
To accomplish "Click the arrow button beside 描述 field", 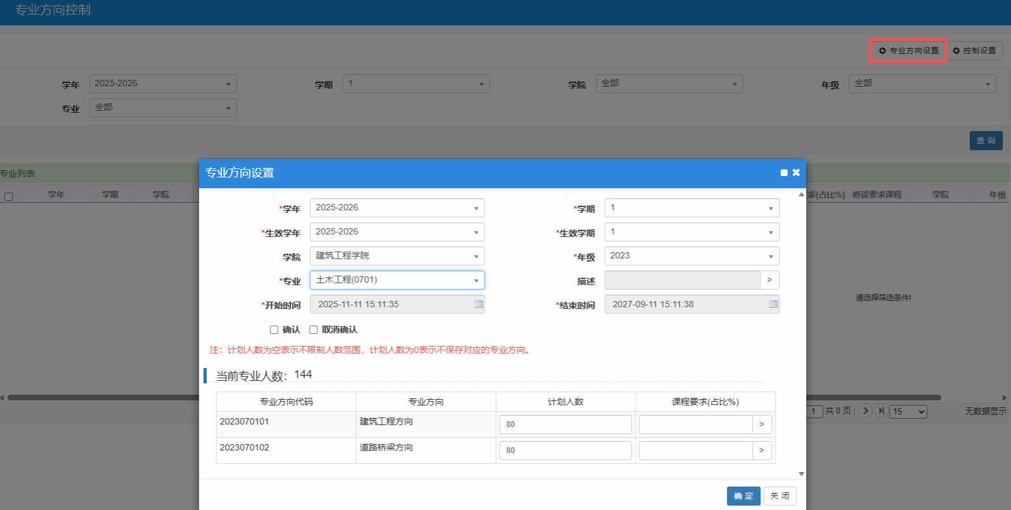I will pos(769,280).
